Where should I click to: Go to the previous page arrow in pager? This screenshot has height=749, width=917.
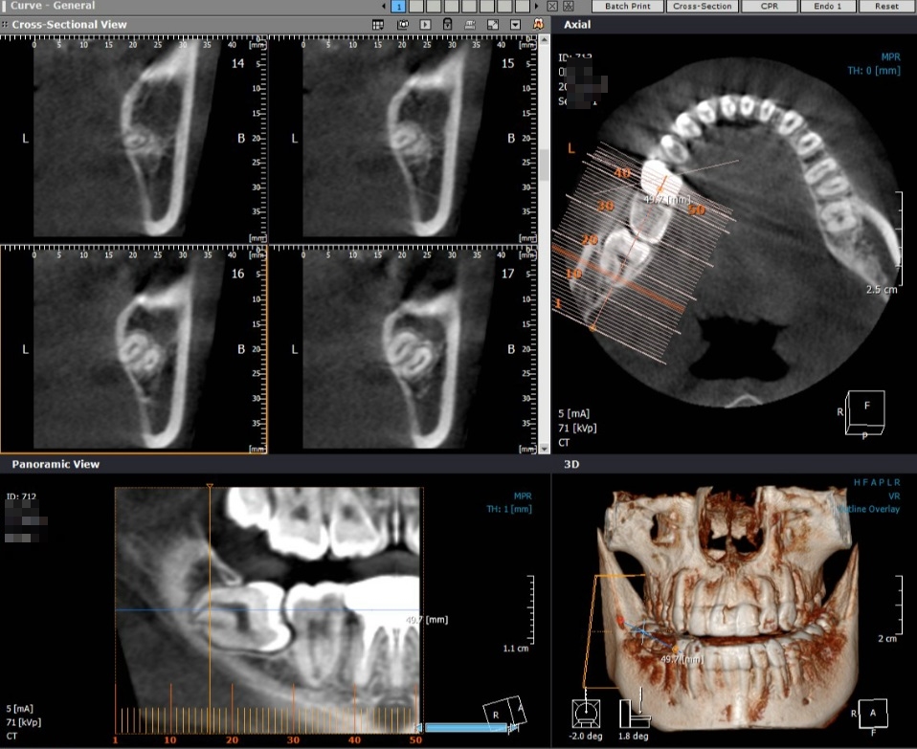pyautogui.click(x=384, y=7)
